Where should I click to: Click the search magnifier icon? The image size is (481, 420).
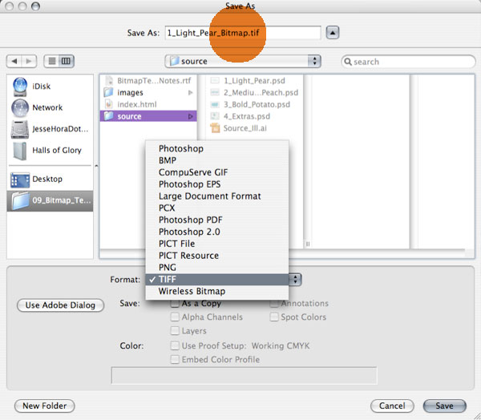pos(348,62)
